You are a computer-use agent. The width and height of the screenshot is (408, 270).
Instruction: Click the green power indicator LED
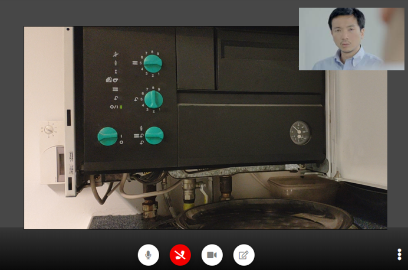tap(121, 107)
